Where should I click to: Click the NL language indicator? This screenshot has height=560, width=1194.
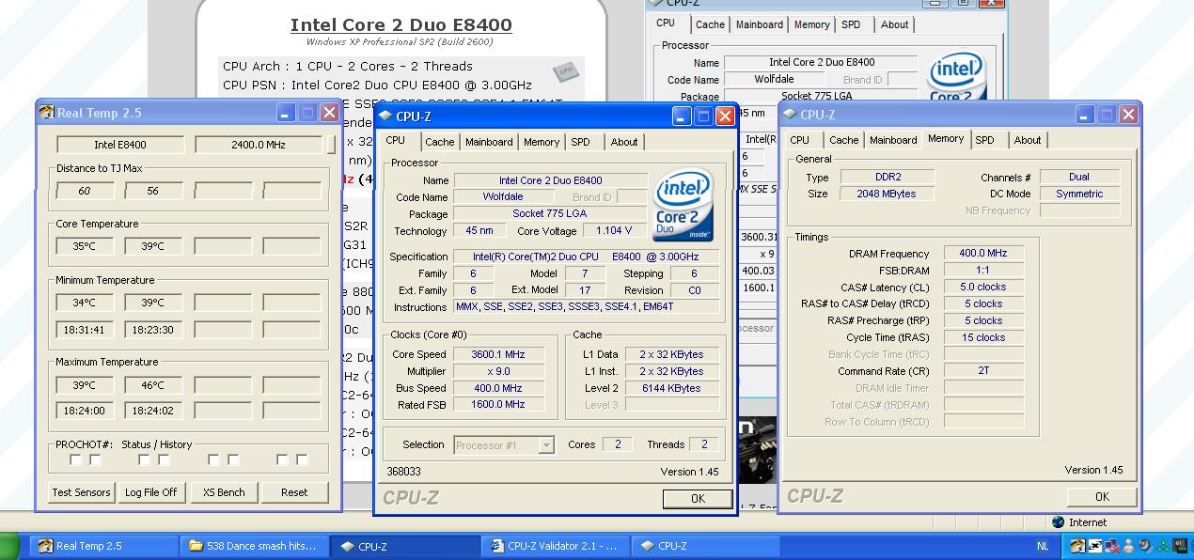point(1043,546)
